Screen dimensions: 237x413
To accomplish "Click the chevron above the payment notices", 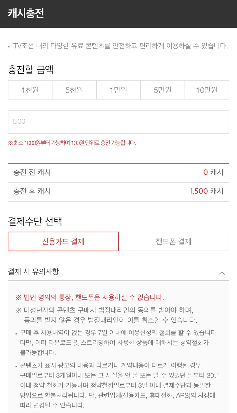I will coord(222,273).
